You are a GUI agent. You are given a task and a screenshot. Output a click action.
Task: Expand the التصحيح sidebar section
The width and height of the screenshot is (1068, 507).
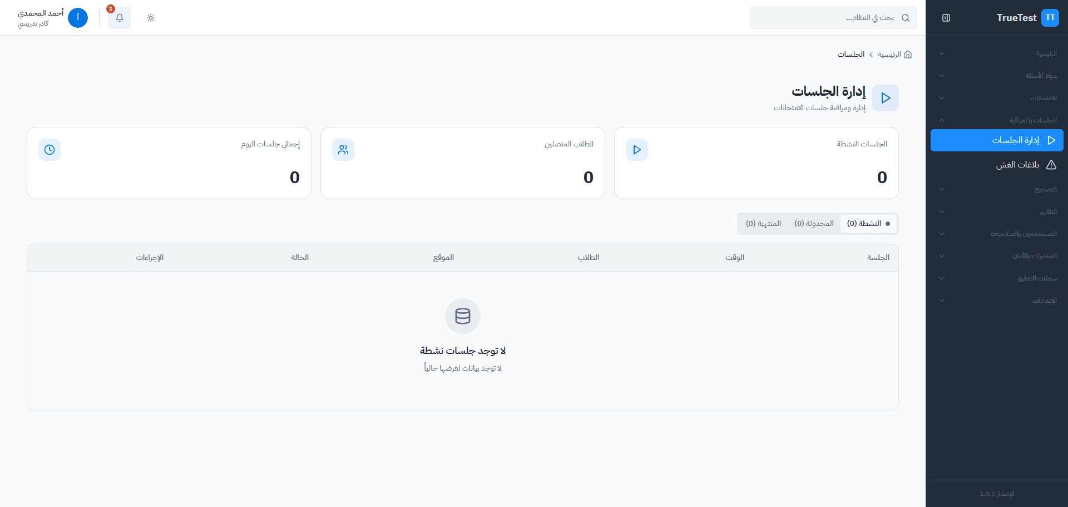(x=997, y=189)
